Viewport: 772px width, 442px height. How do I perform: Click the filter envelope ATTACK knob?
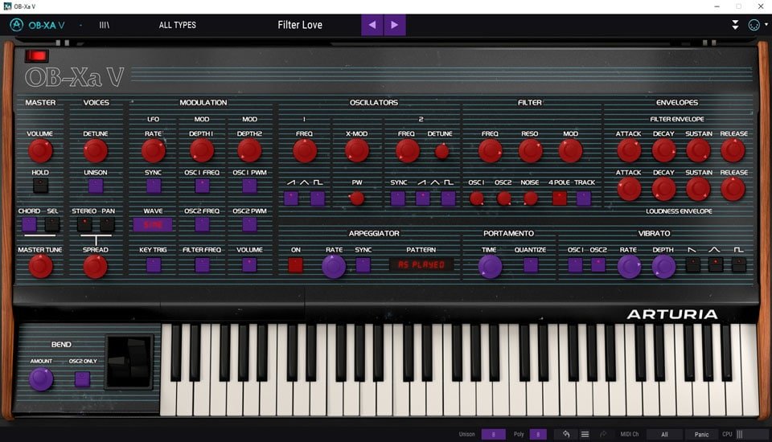[x=629, y=150]
